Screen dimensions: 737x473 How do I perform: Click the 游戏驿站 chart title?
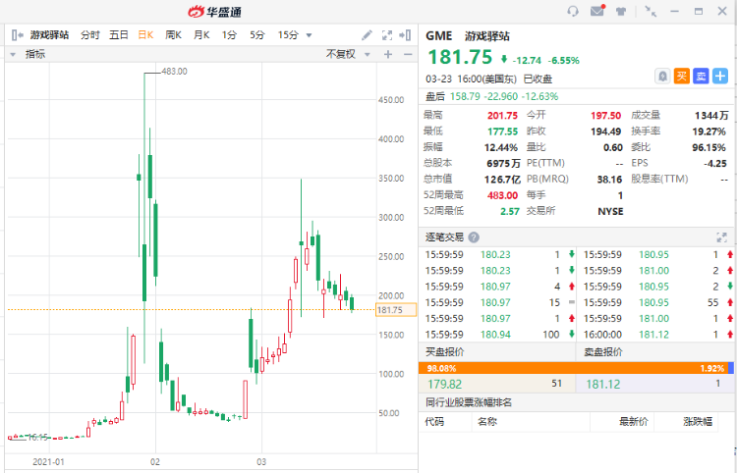(x=49, y=35)
